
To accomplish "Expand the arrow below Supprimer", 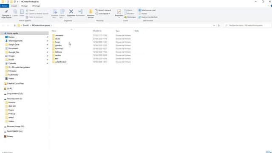I will point(71,17).
